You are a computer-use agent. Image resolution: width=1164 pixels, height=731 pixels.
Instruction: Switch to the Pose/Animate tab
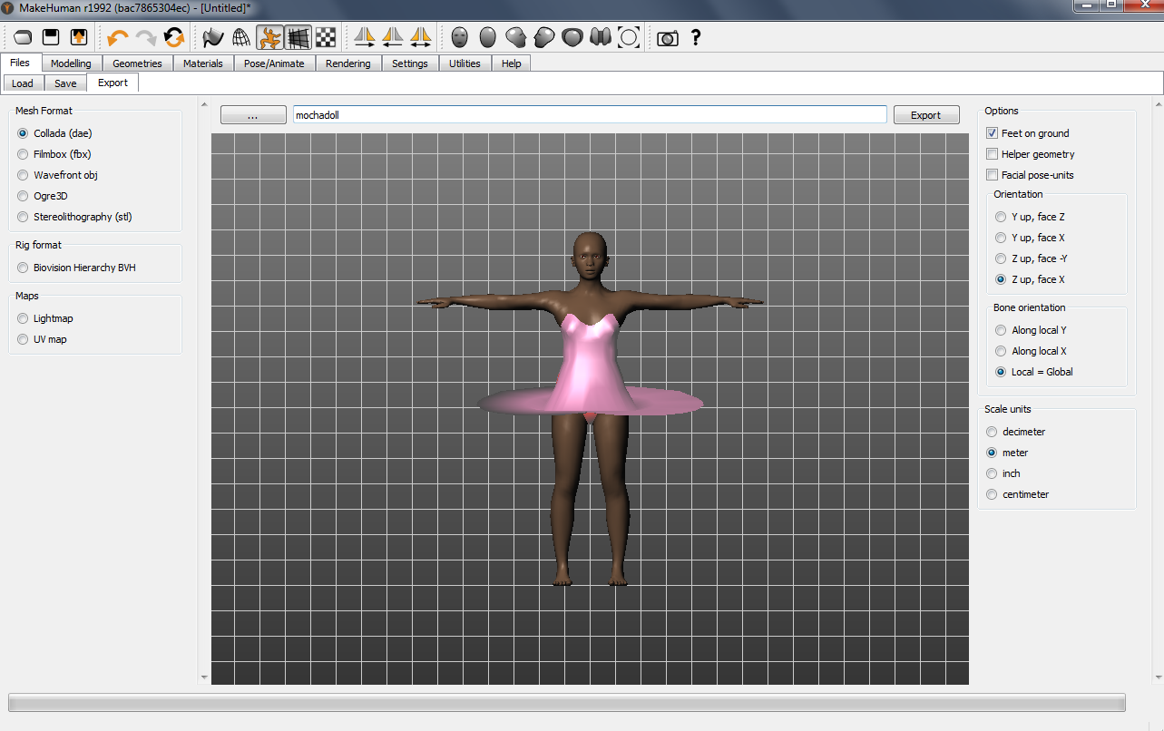pos(274,63)
